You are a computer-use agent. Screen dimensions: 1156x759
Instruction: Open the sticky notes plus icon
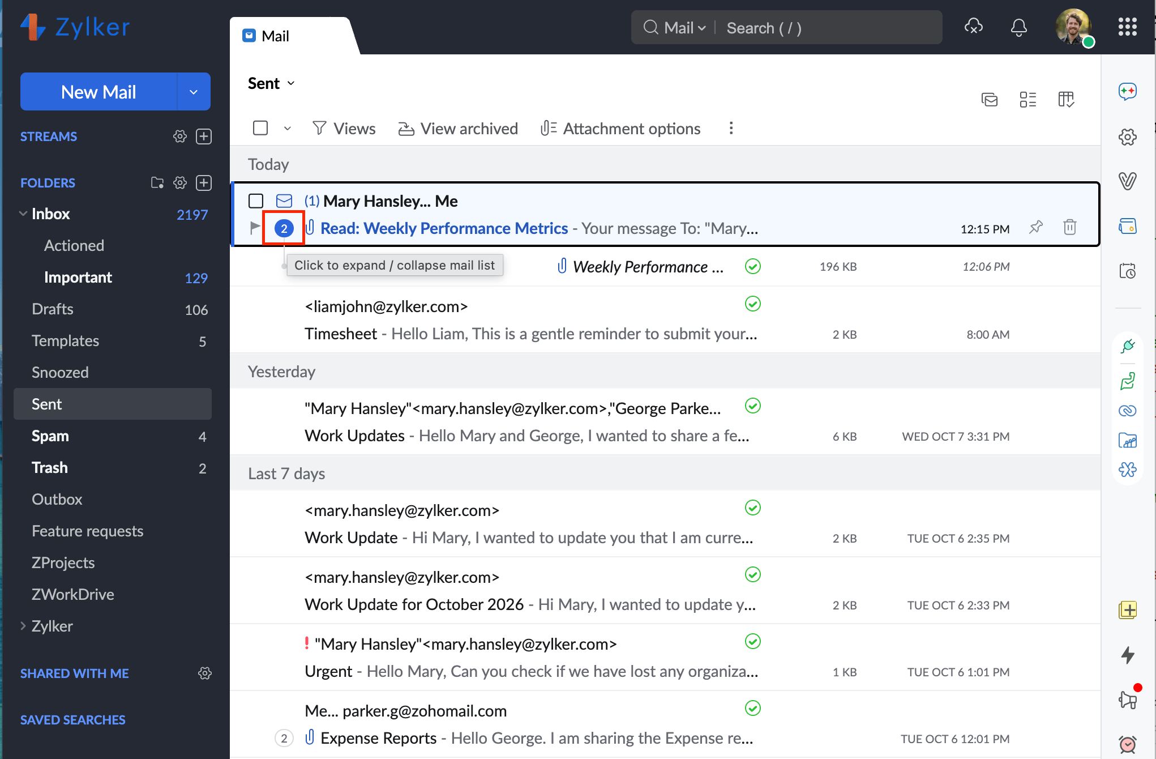point(1128,610)
